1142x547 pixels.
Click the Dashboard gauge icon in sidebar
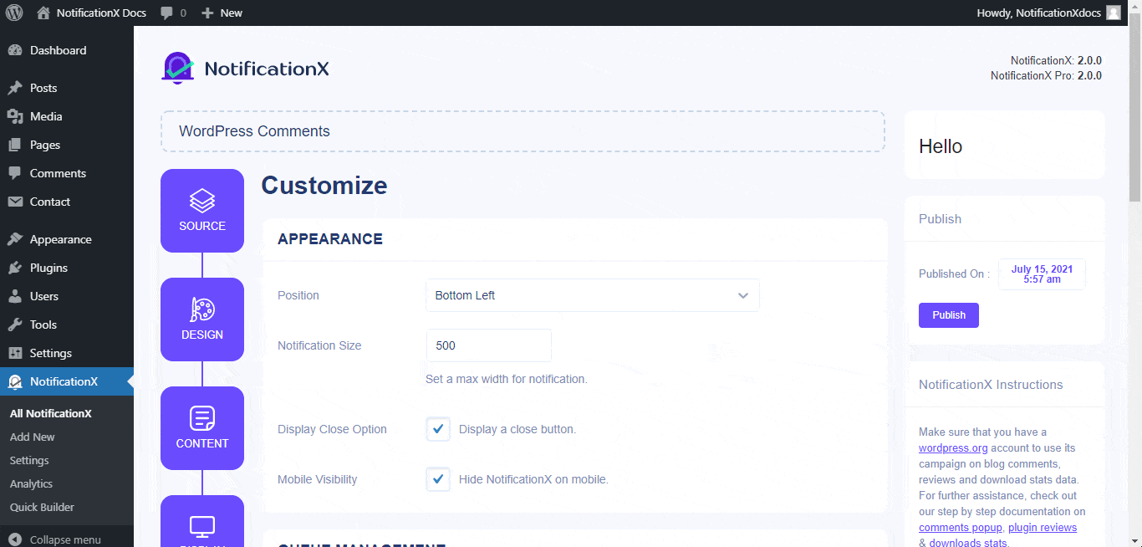(15, 50)
